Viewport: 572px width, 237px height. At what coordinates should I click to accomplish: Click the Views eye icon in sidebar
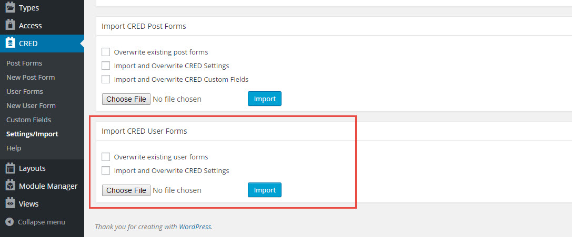click(10, 203)
